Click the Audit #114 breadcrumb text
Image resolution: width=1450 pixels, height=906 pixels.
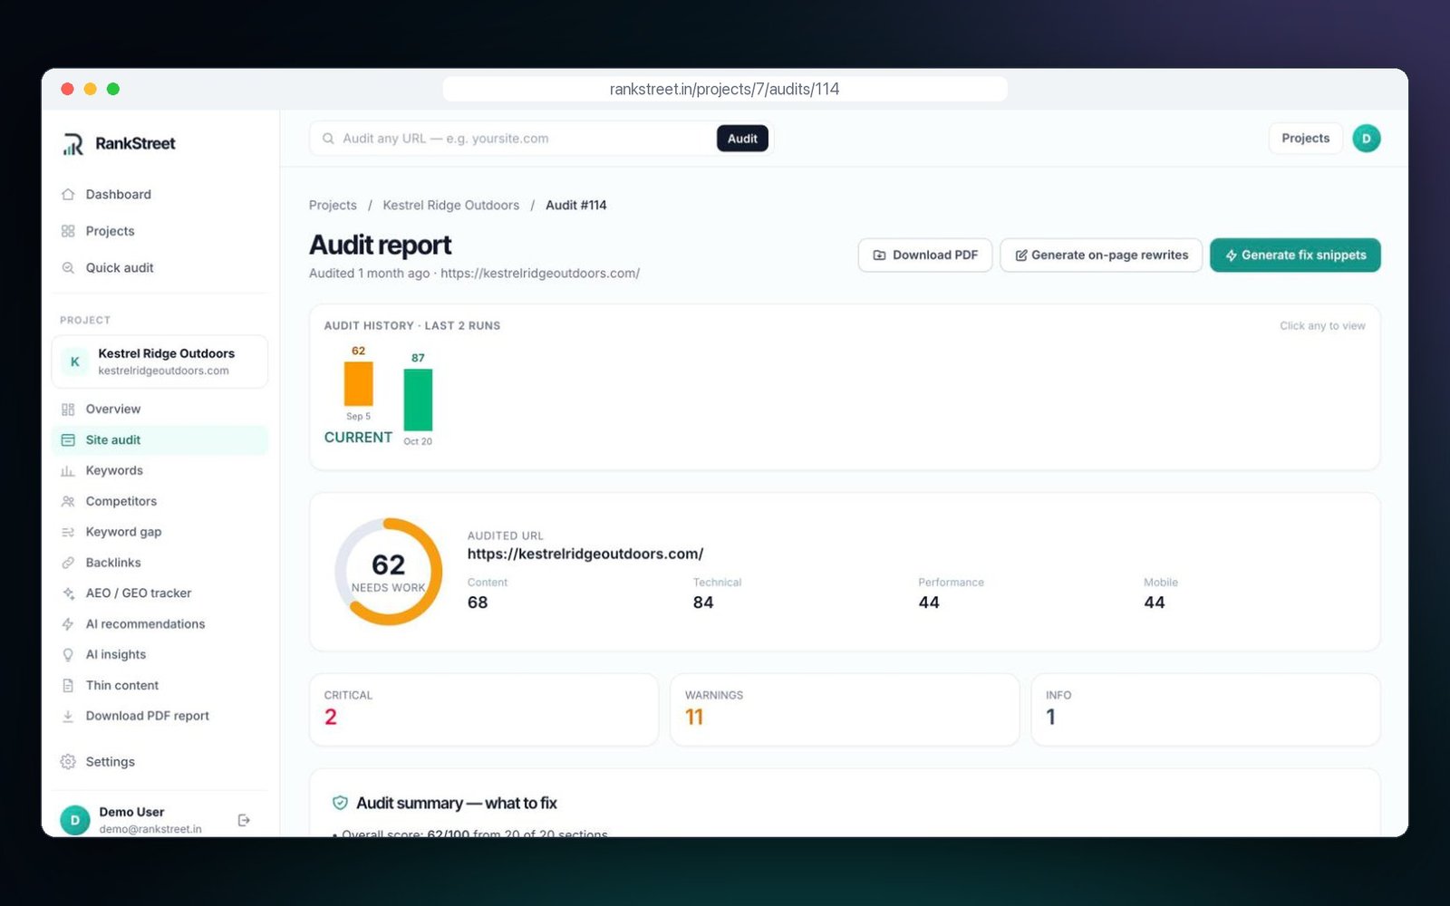coord(576,206)
